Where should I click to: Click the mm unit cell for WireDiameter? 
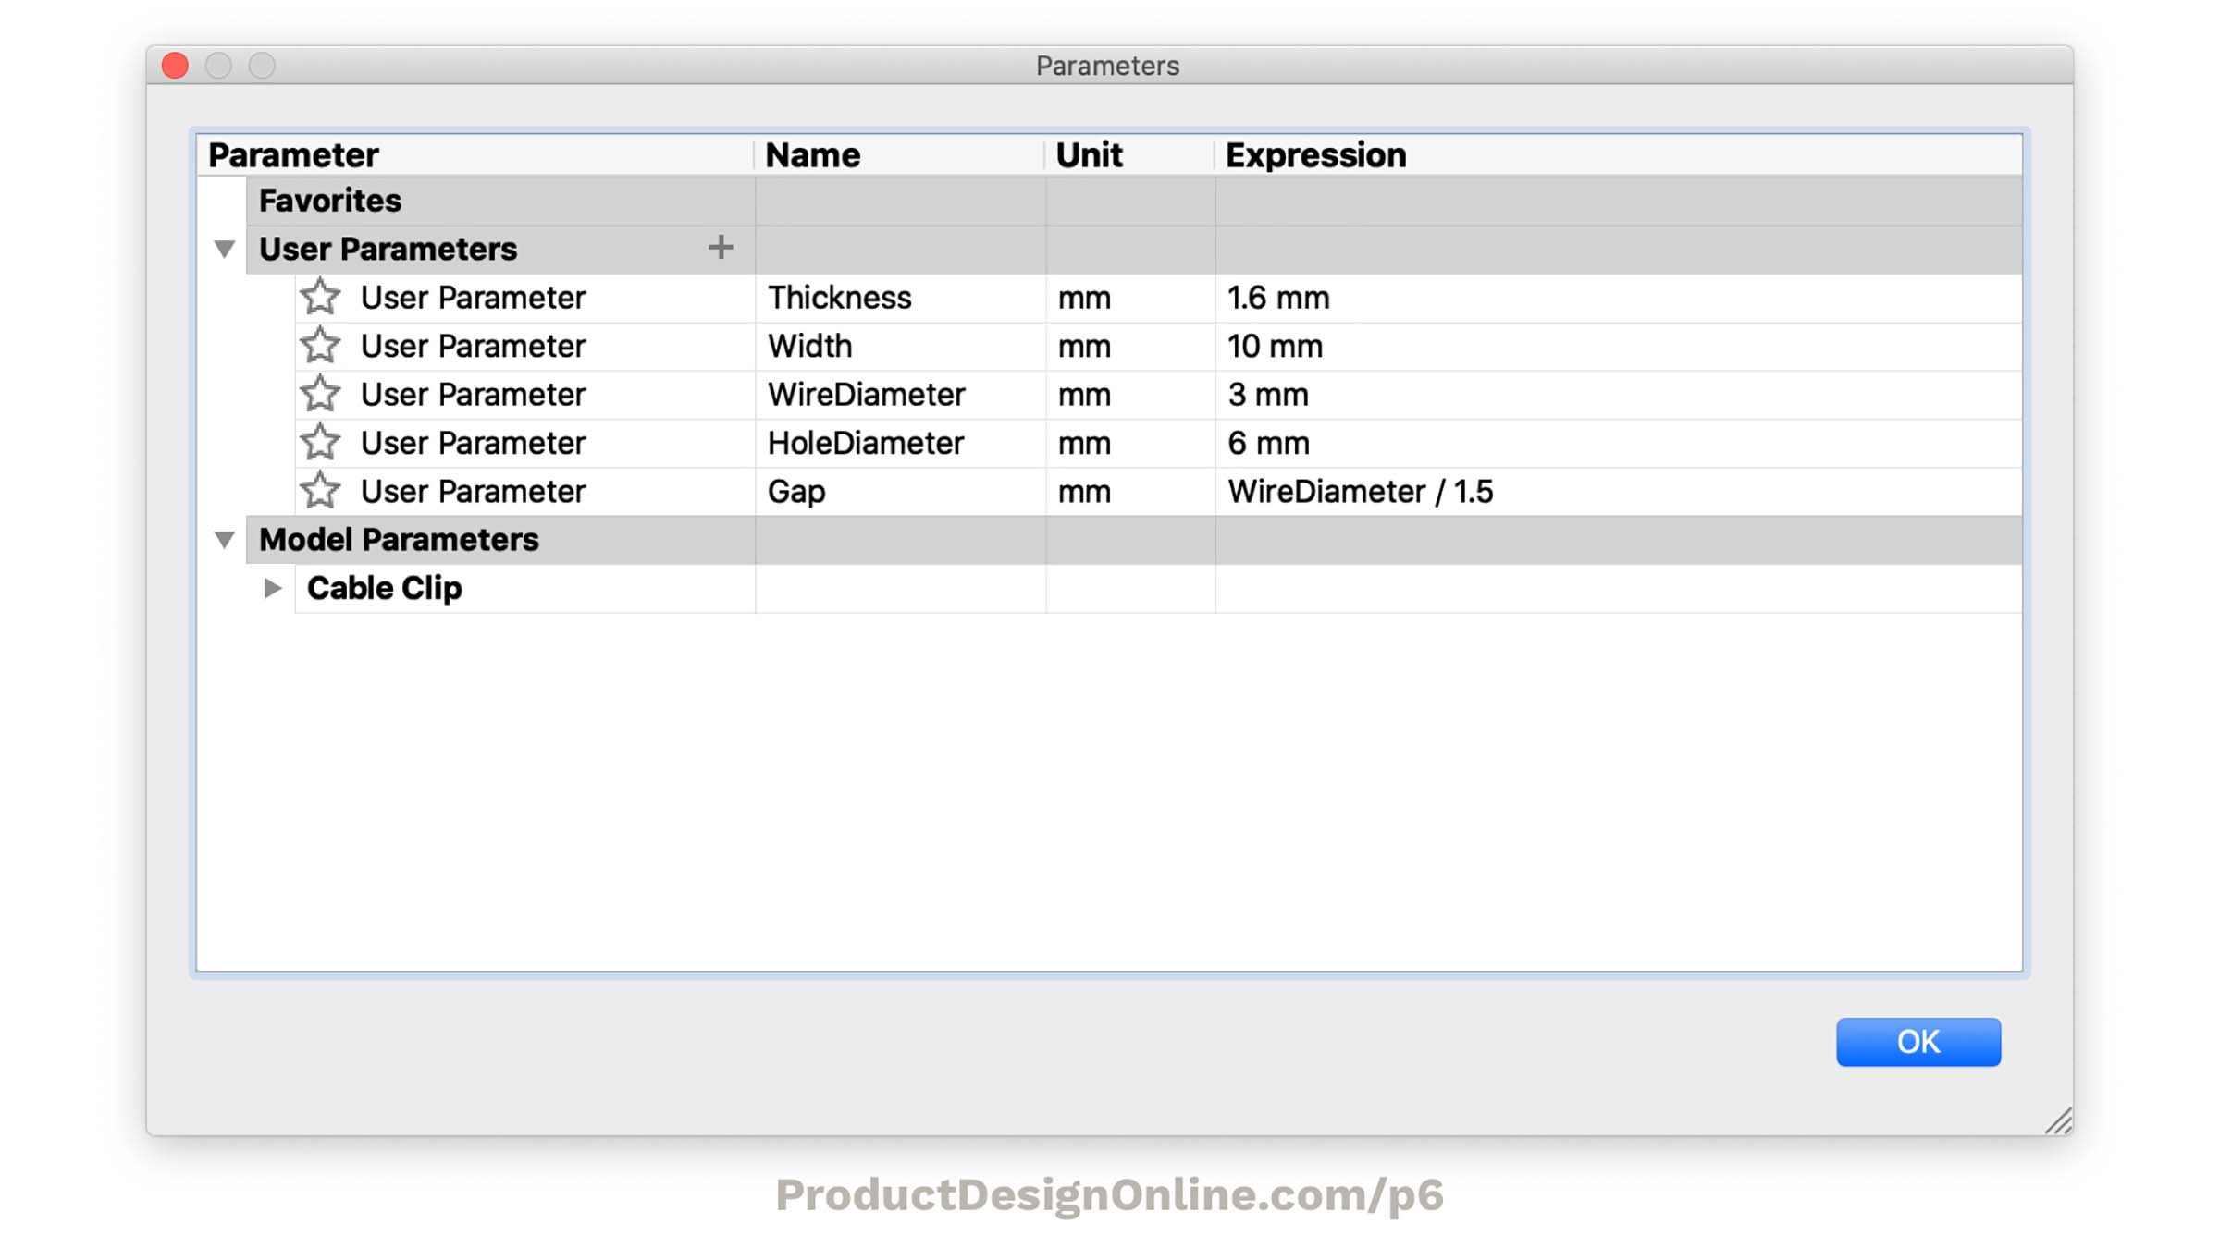[1130, 395]
